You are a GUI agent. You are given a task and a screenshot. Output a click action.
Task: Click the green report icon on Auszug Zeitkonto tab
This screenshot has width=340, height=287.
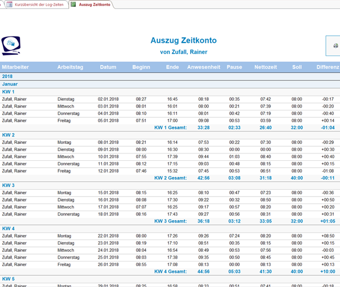(74, 5)
